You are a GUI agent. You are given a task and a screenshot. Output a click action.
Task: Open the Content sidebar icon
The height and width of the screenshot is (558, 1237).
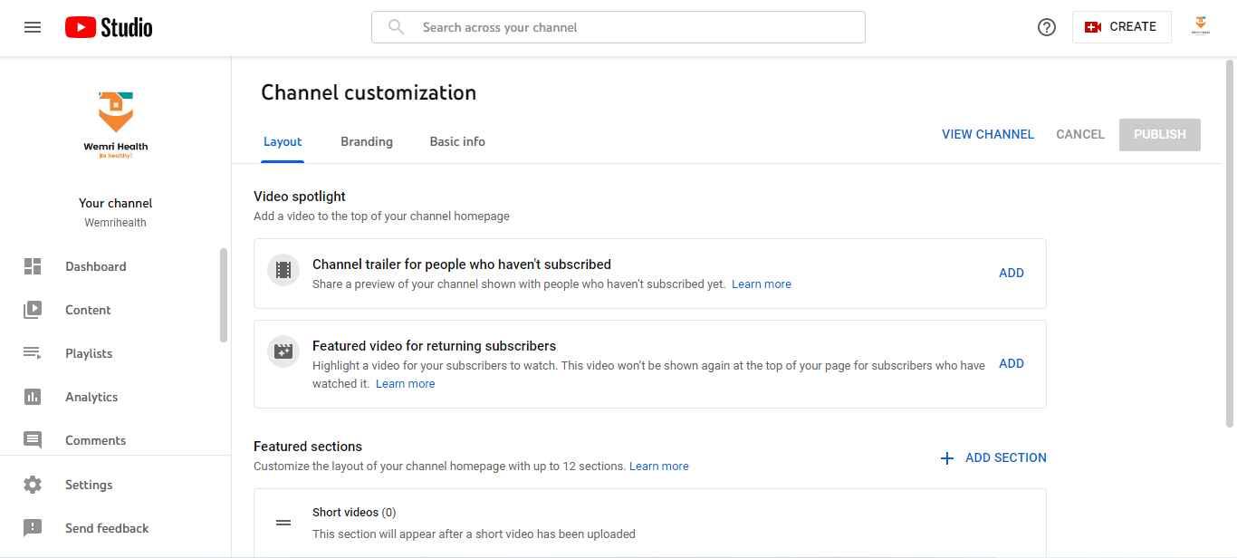point(33,310)
